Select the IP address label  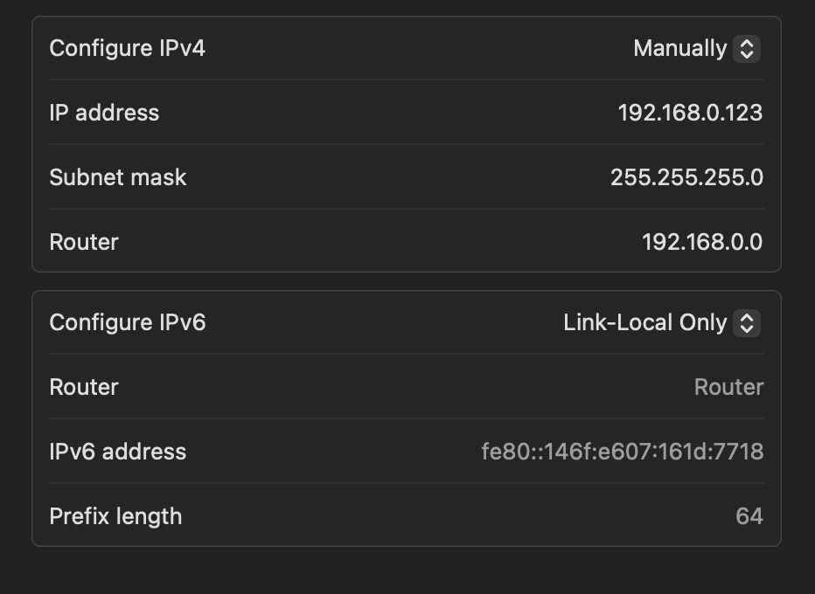tap(104, 113)
